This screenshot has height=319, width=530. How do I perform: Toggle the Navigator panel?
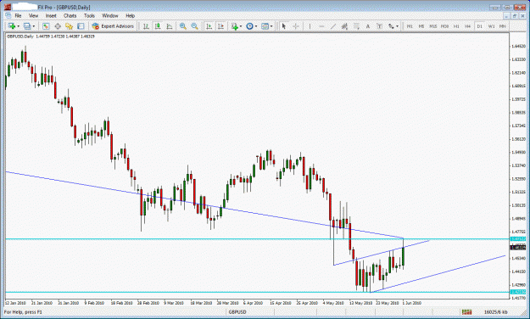pos(69,26)
